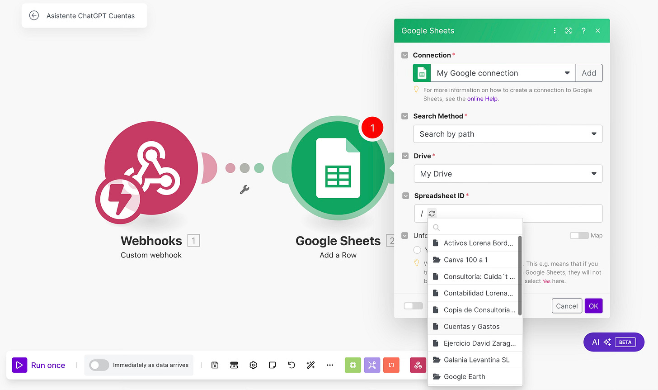Open the My Drive dropdown
Screen dimensions: 658x390
click(508, 174)
